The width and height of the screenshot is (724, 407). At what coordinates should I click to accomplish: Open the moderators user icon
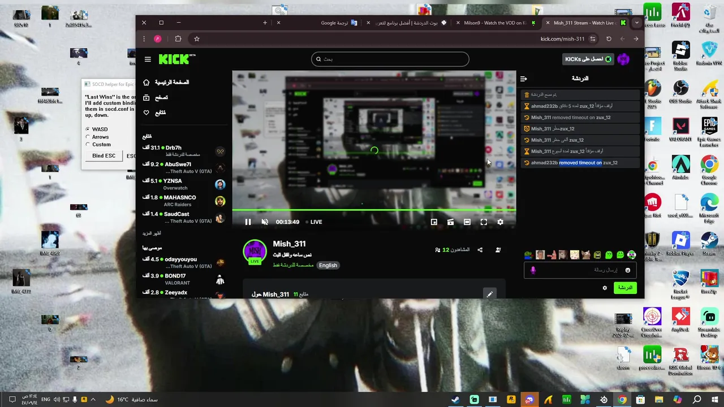pos(498,250)
